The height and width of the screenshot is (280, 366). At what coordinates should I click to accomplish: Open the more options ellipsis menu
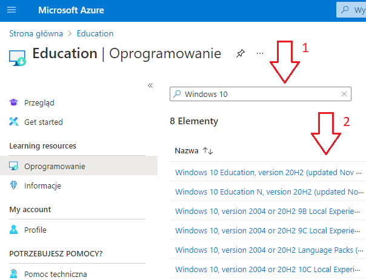[260, 53]
